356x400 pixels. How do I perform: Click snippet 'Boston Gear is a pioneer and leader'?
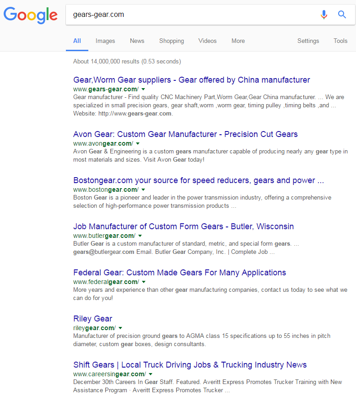202,202
